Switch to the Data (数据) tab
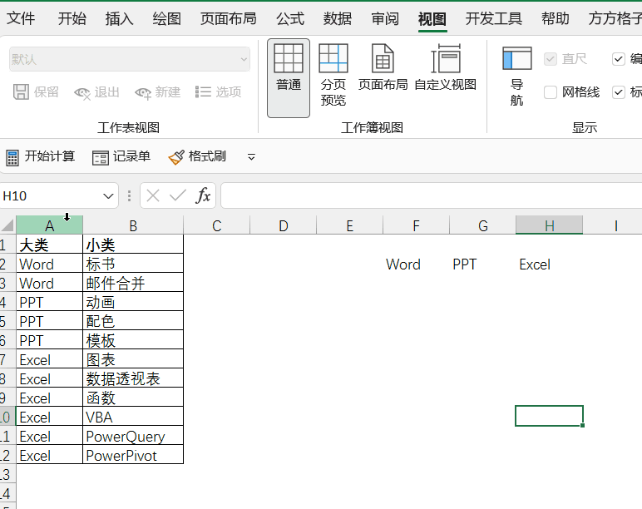Viewport: 642px width, 509px height. 338,18
